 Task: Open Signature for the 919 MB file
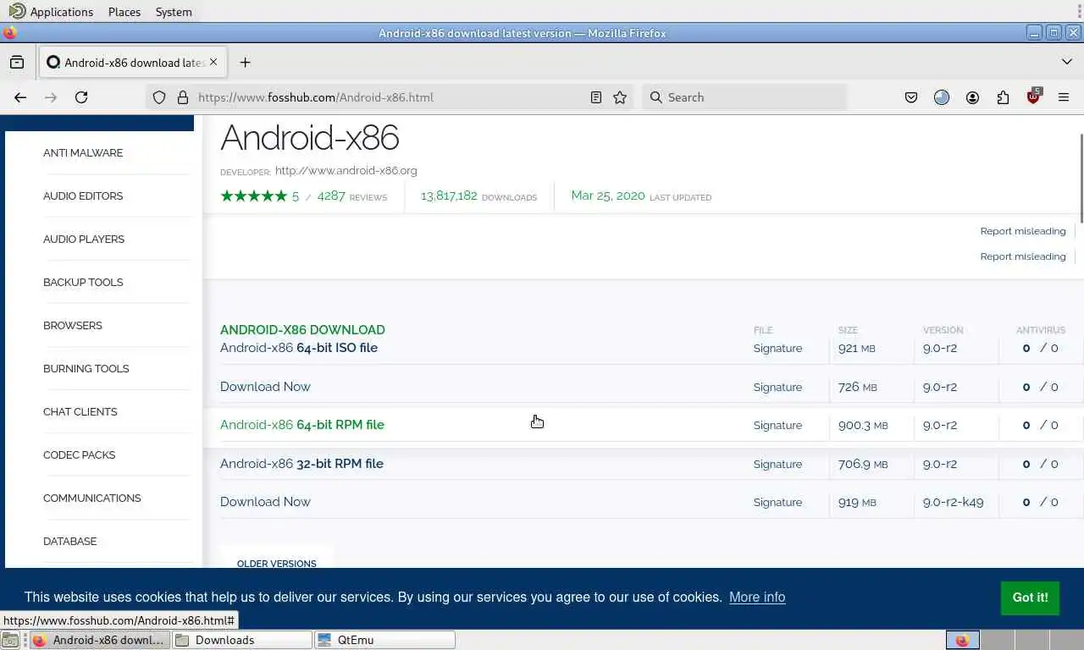(x=777, y=503)
